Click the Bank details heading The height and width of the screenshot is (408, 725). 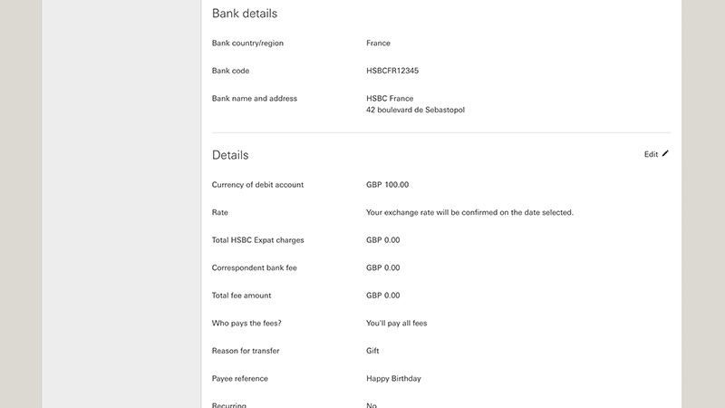(x=245, y=14)
